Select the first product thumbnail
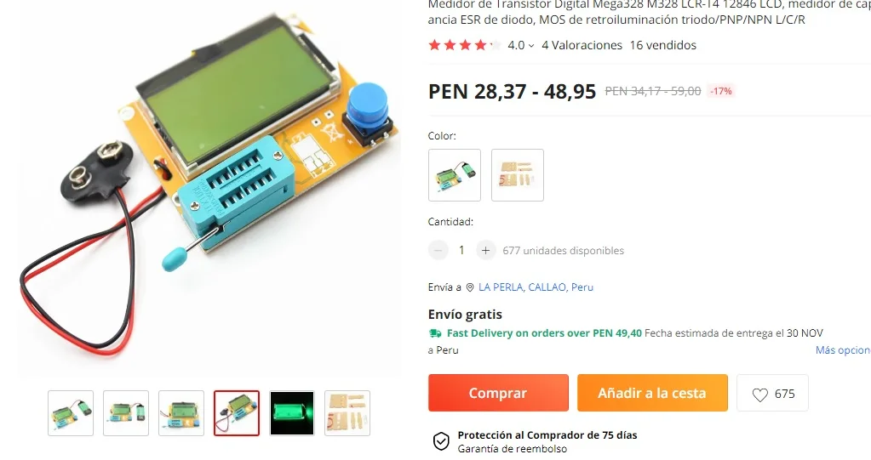Image resolution: width=871 pixels, height=460 pixels. pos(71,413)
